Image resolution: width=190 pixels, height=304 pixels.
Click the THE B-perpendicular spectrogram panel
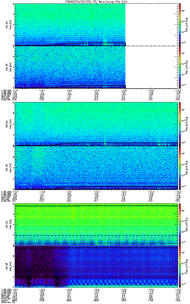point(96,224)
